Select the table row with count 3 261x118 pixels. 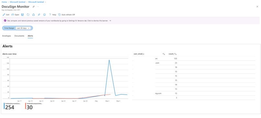194,98
